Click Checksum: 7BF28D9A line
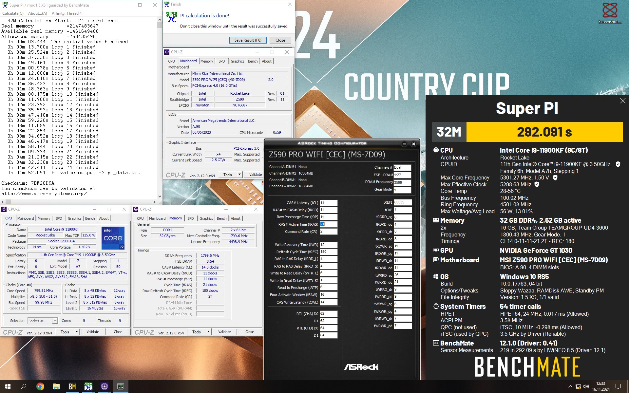The image size is (629, 393). 28,183
